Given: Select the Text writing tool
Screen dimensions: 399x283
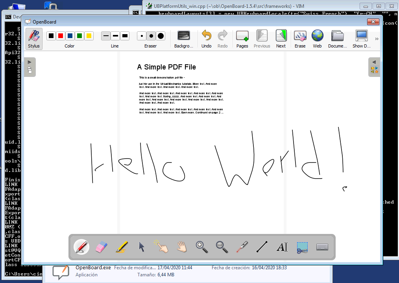Looking at the screenshot, I should point(282,247).
